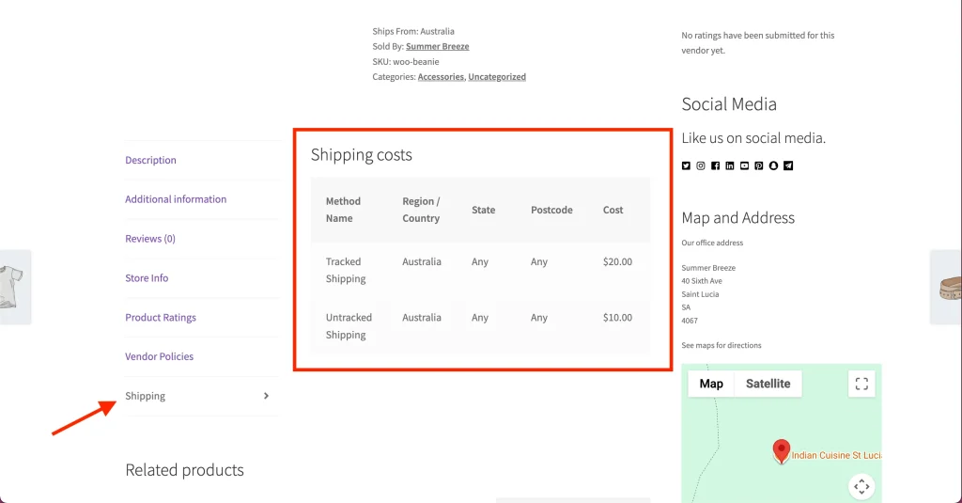Image resolution: width=962 pixels, height=503 pixels.
Task: Open the vendor's YouTube icon
Action: [x=744, y=165]
